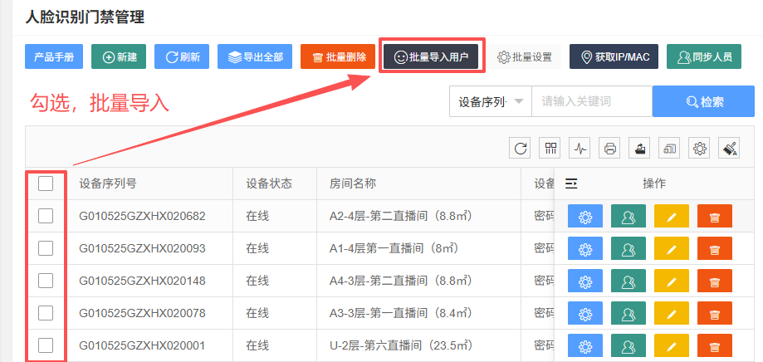The height and width of the screenshot is (362, 763).
Task: Open settings for device G010525GZXHX020682
Action: pyautogui.click(x=584, y=216)
